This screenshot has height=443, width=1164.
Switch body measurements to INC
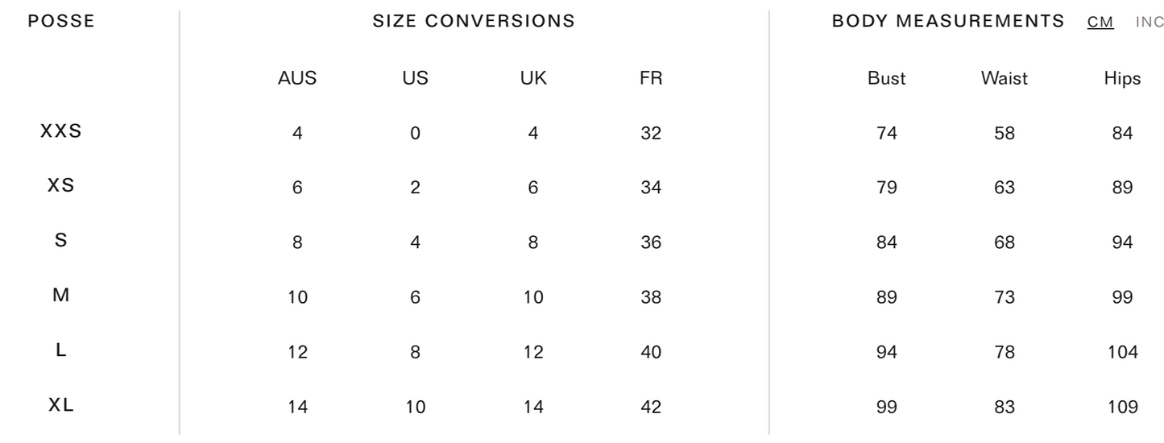1149,22
